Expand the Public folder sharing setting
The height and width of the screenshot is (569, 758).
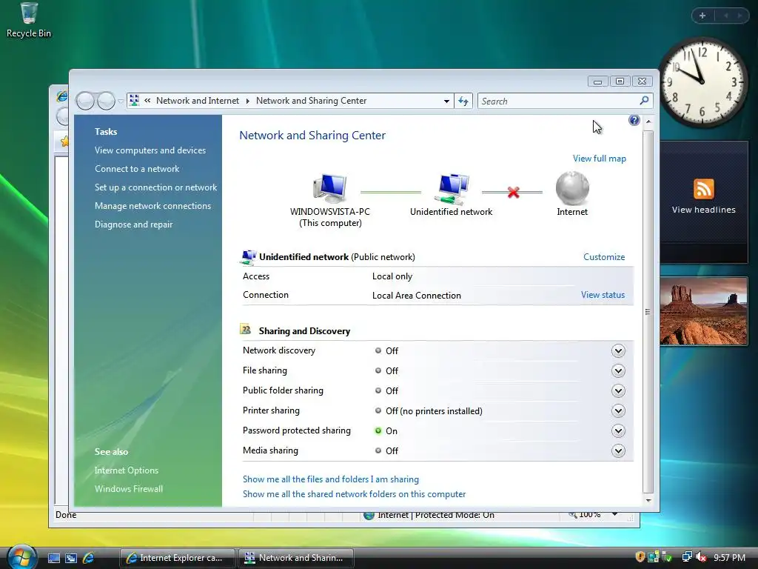[x=618, y=390]
